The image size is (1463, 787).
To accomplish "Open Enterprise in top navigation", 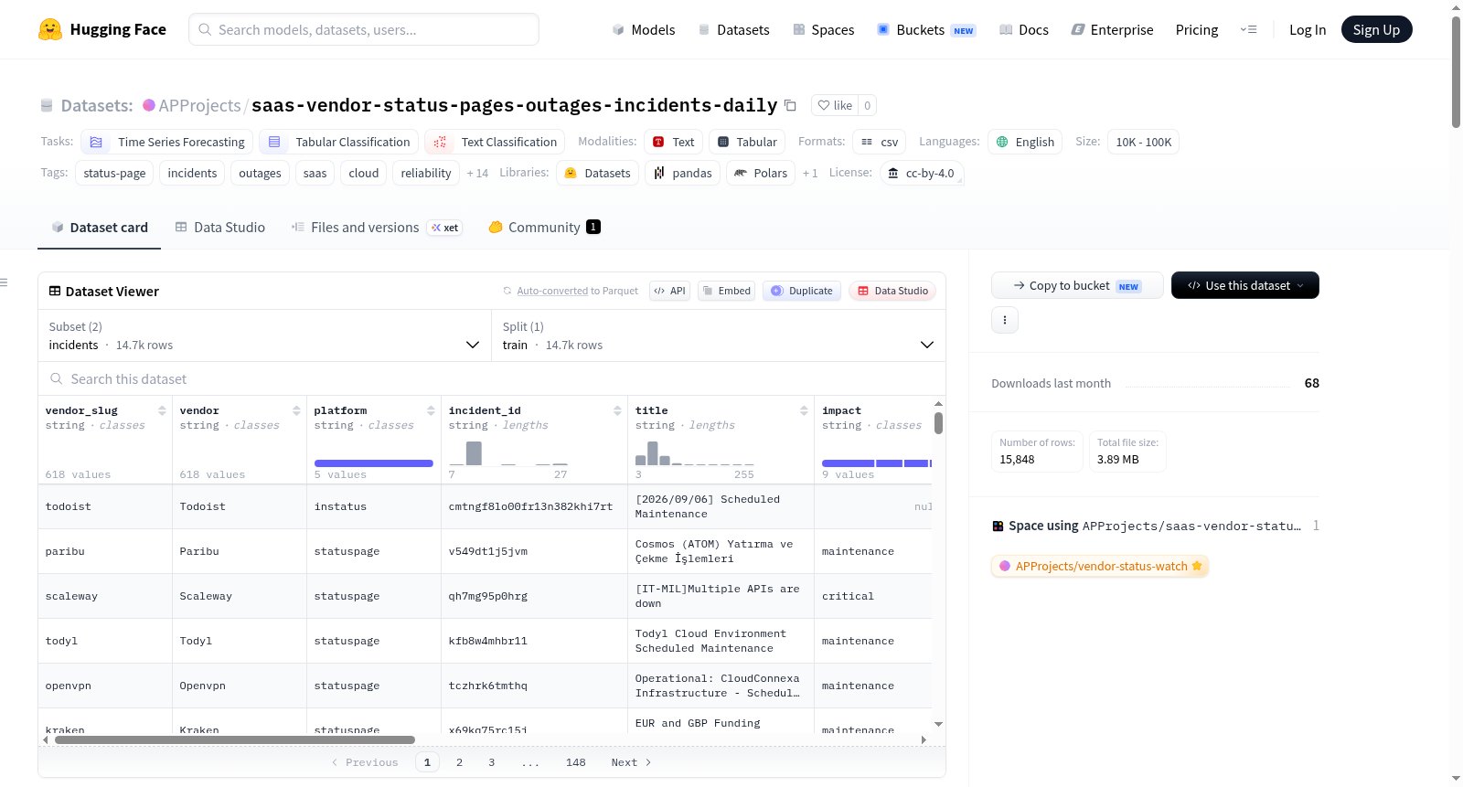I will (x=1112, y=29).
